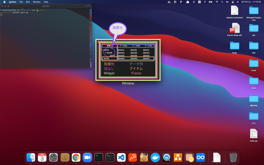Open Control Center from the menu bar
This screenshot has height=165, width=264.
coord(233,2)
